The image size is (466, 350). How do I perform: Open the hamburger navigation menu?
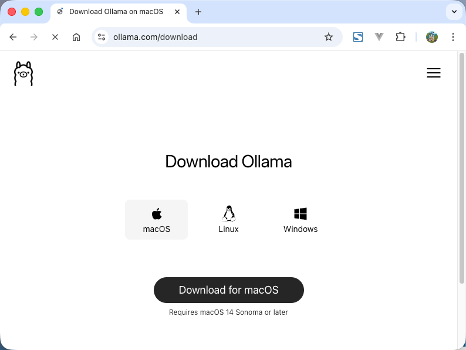(434, 73)
